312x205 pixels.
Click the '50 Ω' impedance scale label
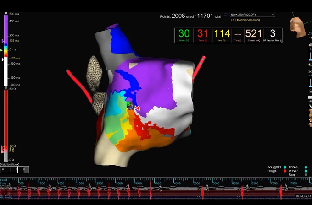click(x=12, y=89)
